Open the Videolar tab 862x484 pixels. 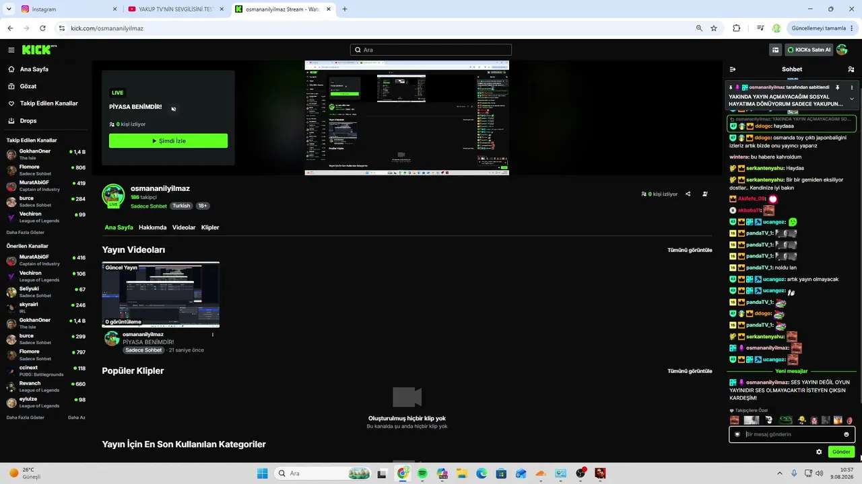[184, 227]
